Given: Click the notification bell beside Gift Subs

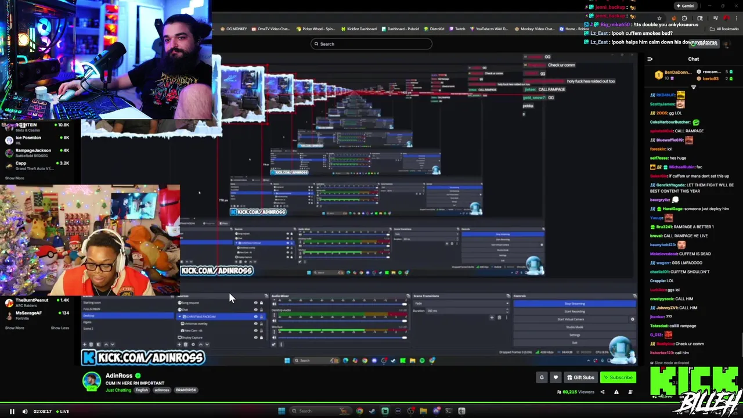Looking at the screenshot, I should click(542, 377).
